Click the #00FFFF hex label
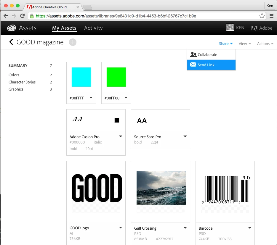Screen dimensions: 277x245 coord(77,98)
